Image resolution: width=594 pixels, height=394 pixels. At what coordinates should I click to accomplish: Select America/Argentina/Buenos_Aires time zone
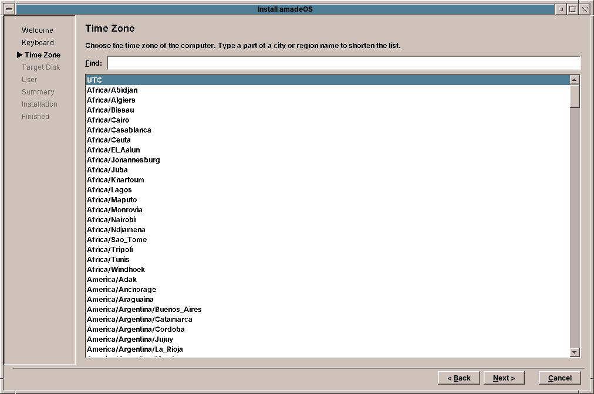[x=328, y=309]
